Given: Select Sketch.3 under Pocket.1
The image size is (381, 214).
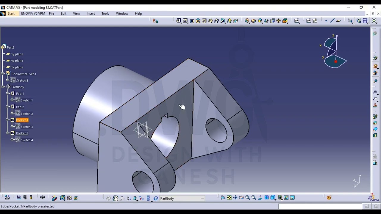Looking at the screenshot, I should [27, 127].
